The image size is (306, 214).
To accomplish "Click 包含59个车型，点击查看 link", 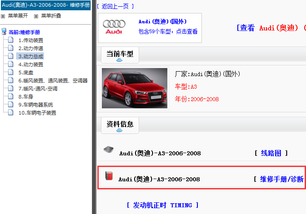I will (x=168, y=31).
